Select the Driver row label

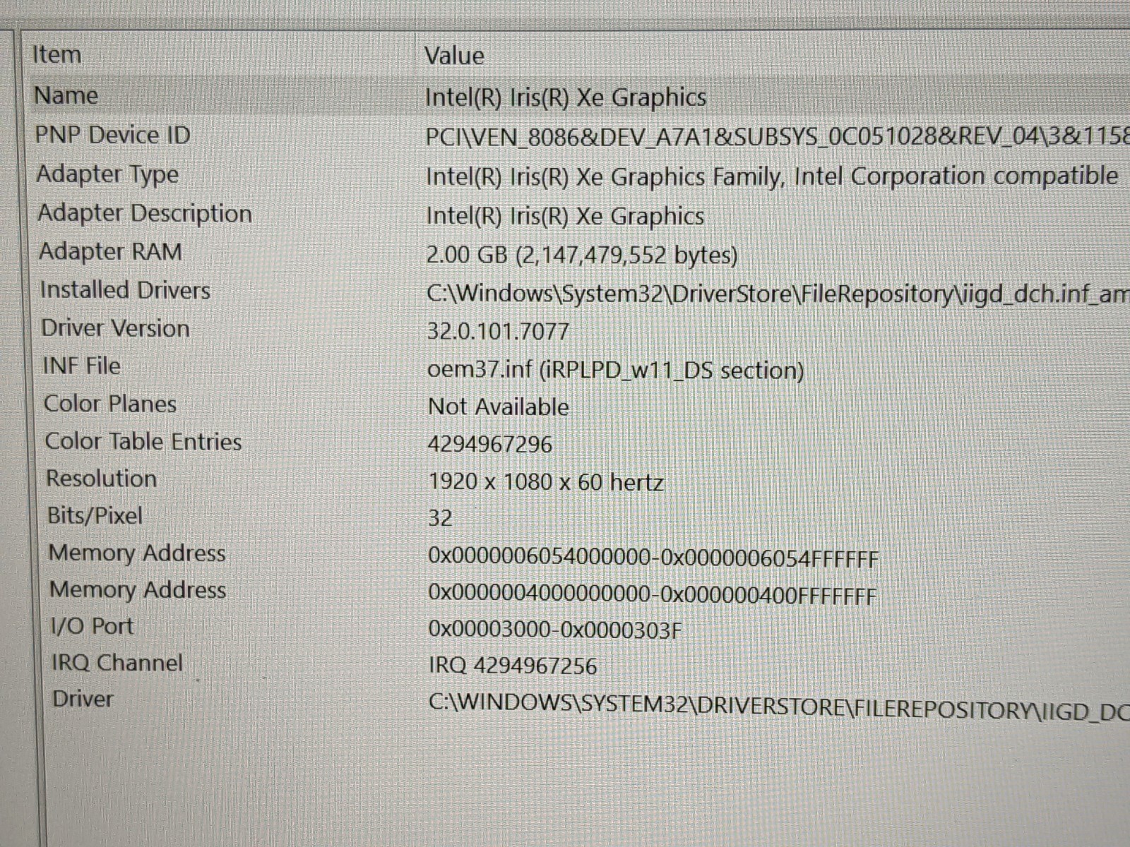point(83,699)
